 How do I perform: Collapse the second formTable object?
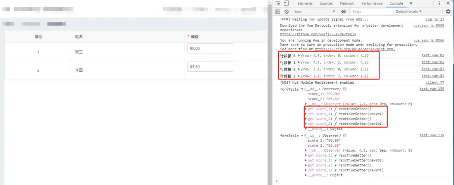coord(302,136)
